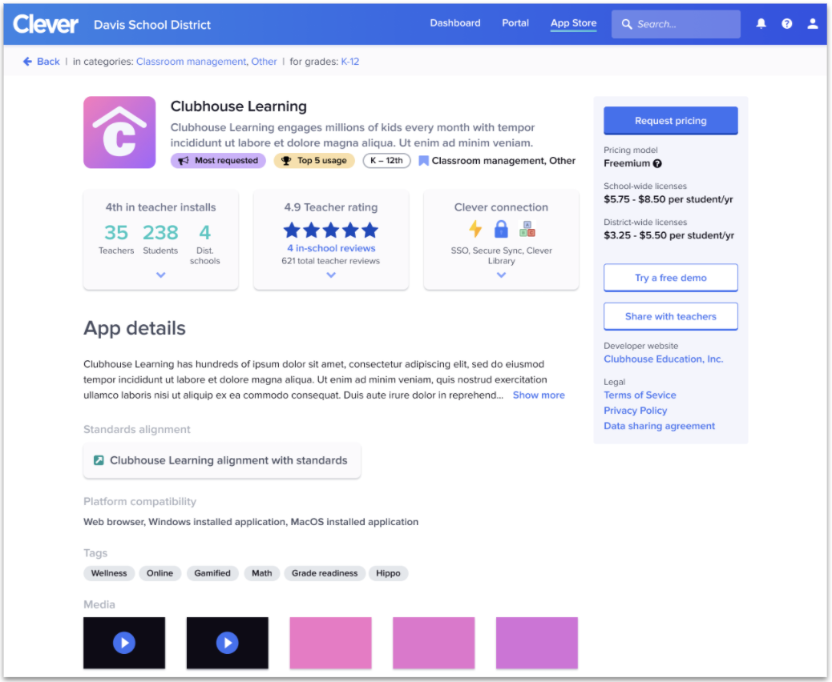Click the Clever Library blocks icon
The height and width of the screenshot is (682, 832).
pos(527,228)
